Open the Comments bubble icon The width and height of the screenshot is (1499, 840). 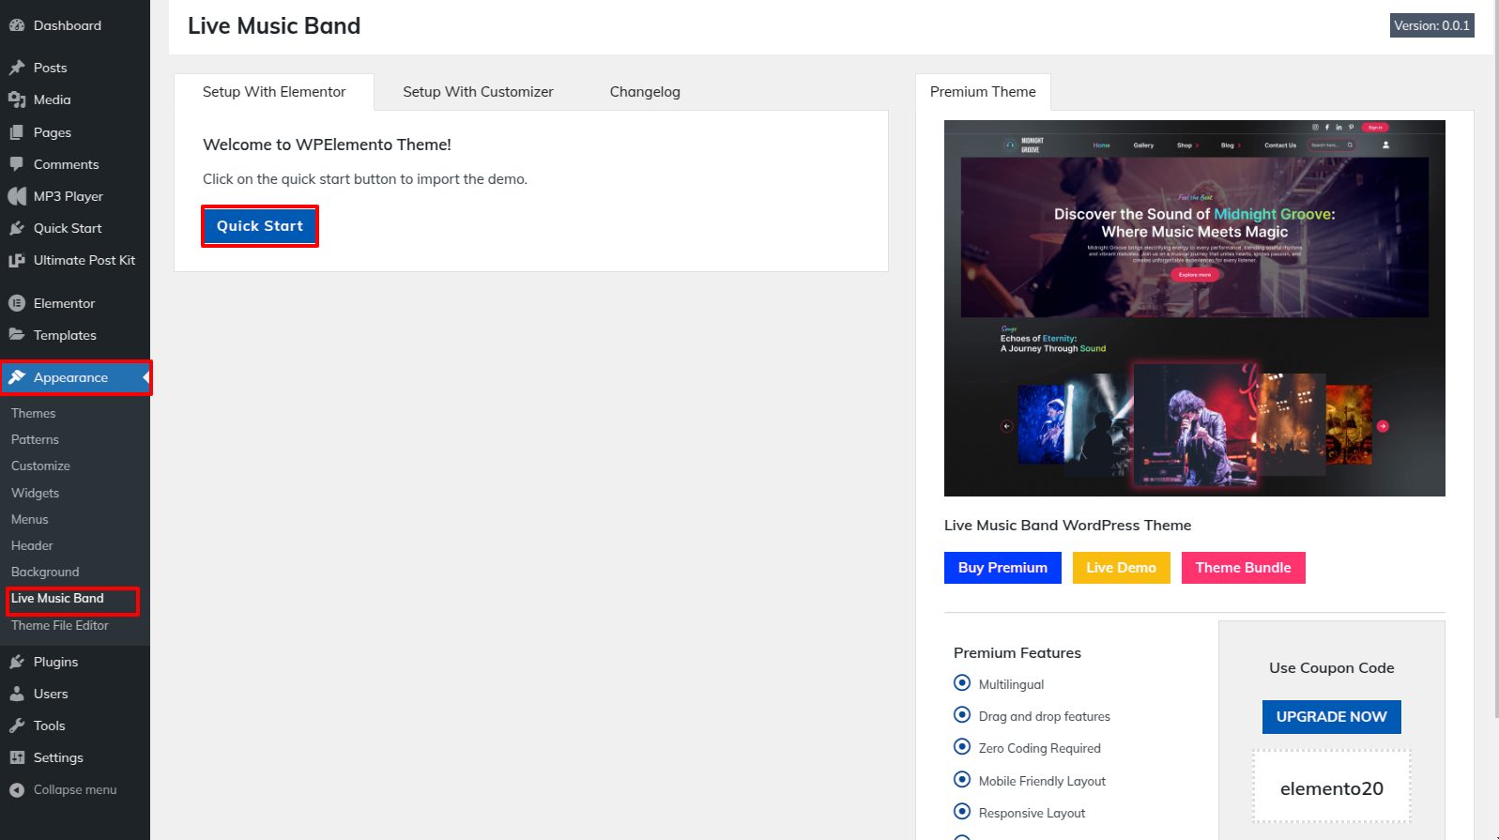click(x=17, y=164)
